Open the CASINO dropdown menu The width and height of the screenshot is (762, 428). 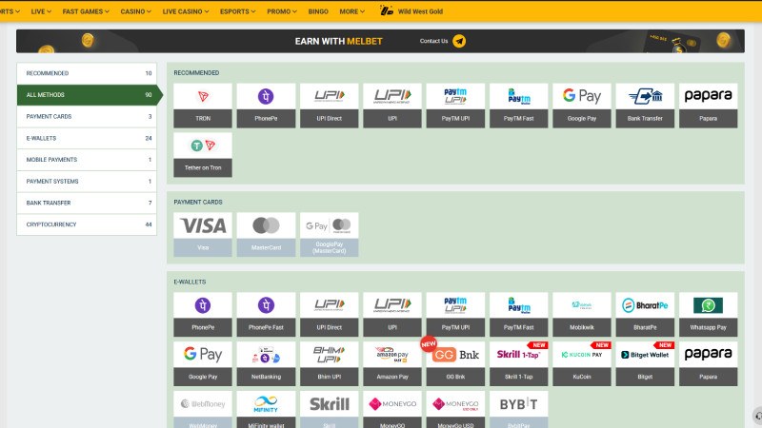135,11
